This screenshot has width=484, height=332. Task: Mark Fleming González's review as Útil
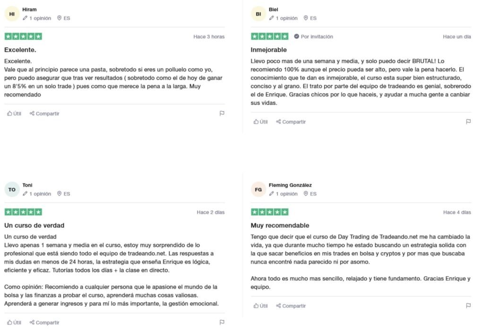260,306
